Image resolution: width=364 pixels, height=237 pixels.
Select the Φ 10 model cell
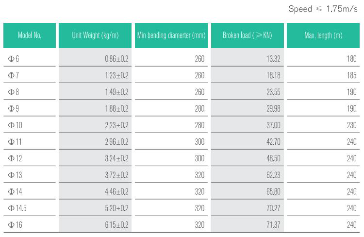pos(15,125)
